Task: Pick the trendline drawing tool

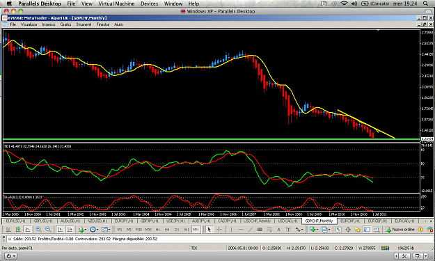Action: (251, 230)
